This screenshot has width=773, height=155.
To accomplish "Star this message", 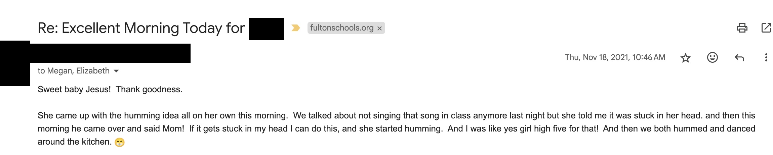I will point(685,58).
